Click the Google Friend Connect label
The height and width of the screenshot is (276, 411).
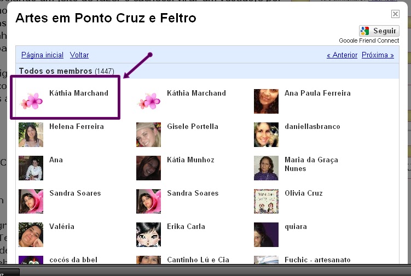pos(369,40)
